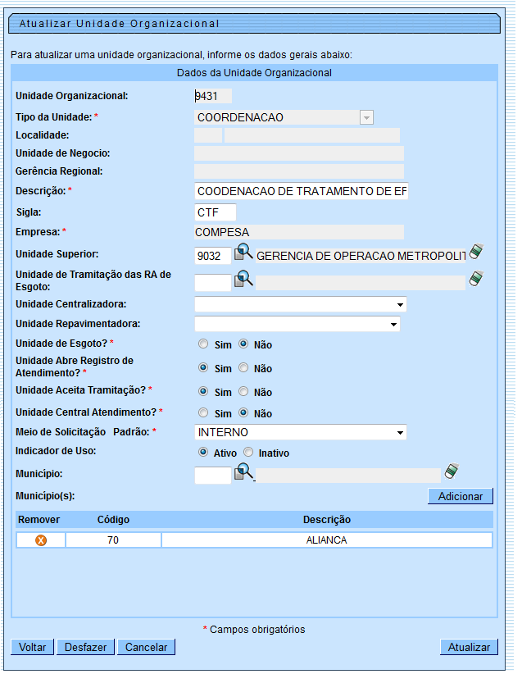Choose Sim for Unidade Central Atendimento

pyautogui.click(x=203, y=413)
